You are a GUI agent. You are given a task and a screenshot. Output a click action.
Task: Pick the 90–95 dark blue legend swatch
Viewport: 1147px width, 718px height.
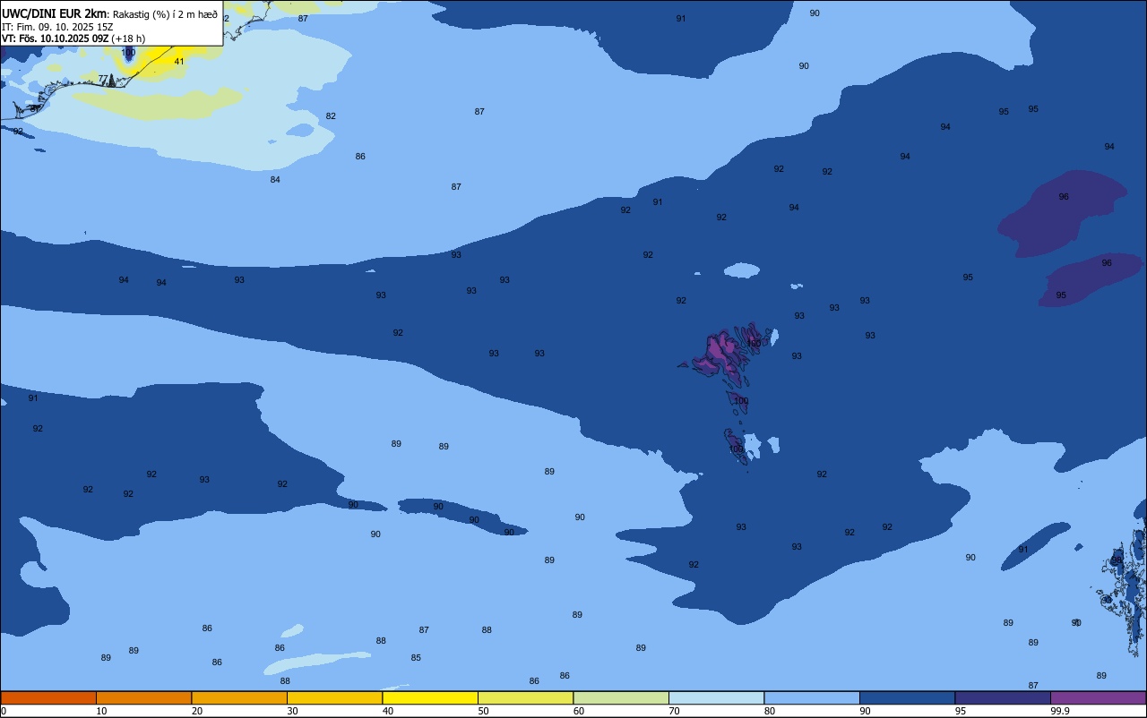coord(907,697)
